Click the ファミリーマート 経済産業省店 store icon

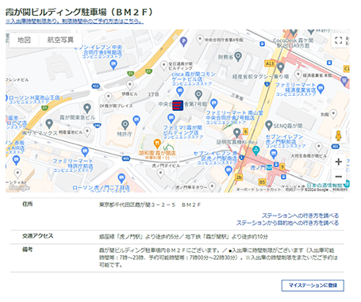(321, 89)
